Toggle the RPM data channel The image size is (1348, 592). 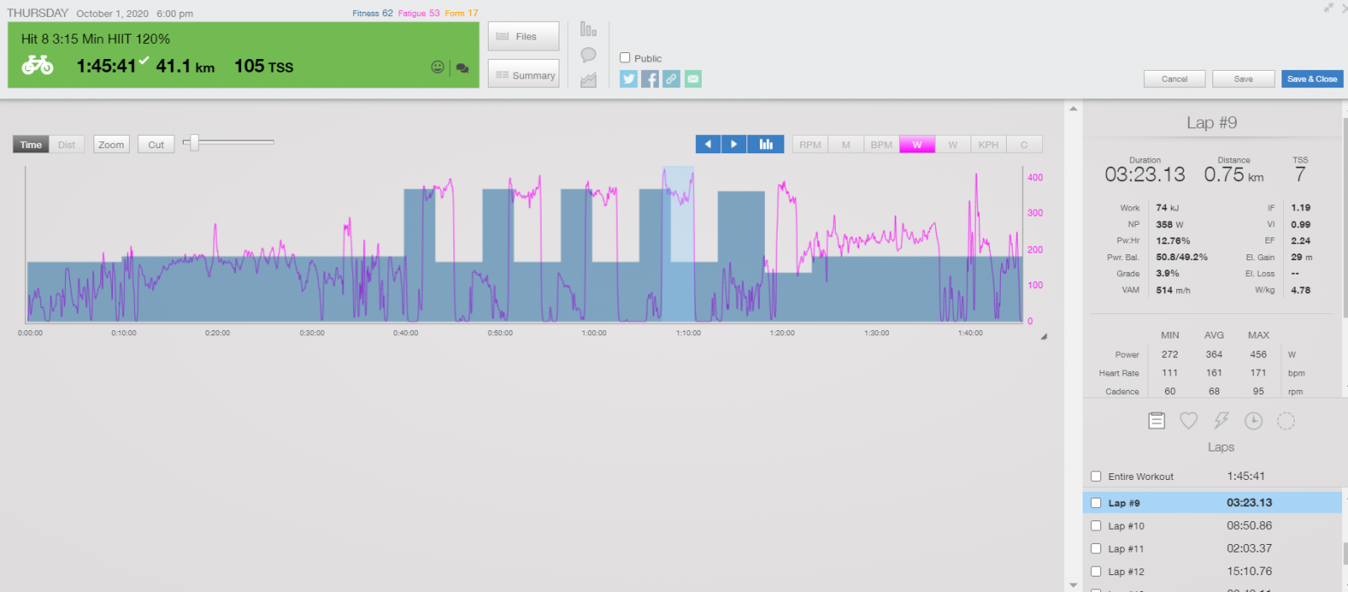click(x=810, y=145)
